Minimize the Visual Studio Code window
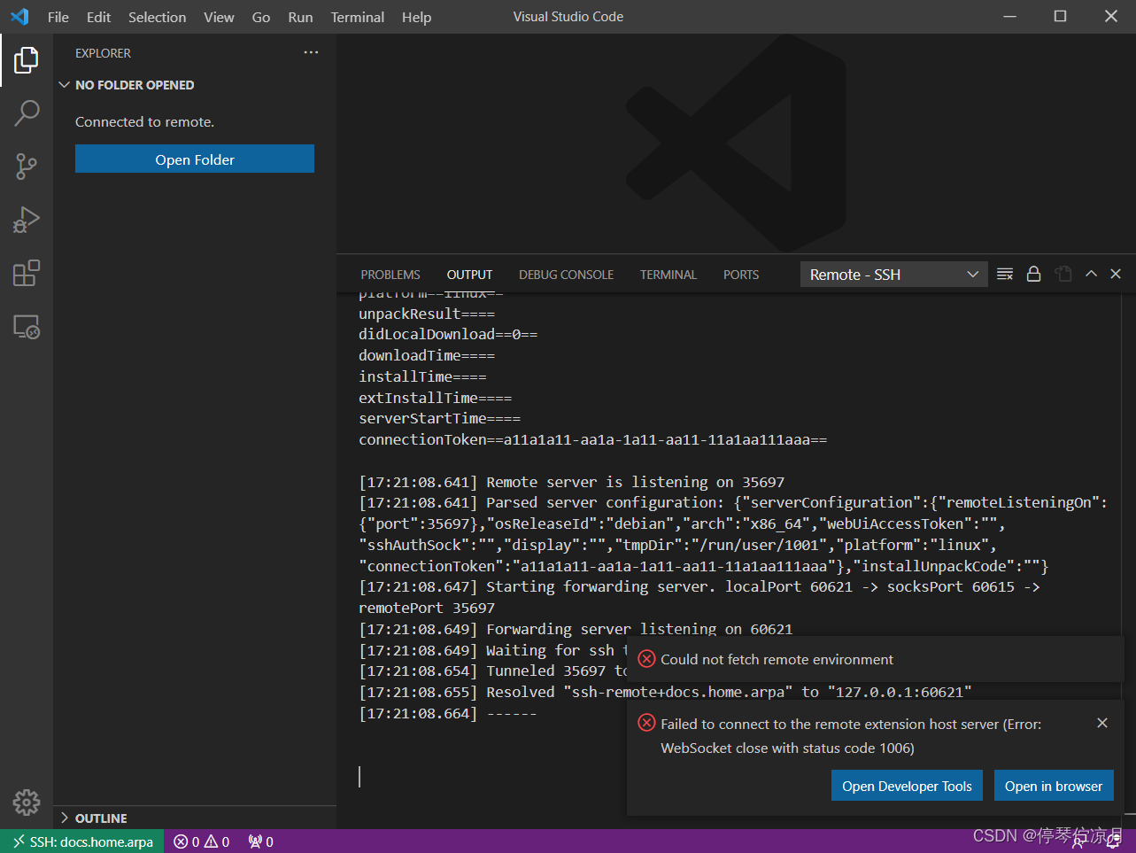 pos(1009,17)
